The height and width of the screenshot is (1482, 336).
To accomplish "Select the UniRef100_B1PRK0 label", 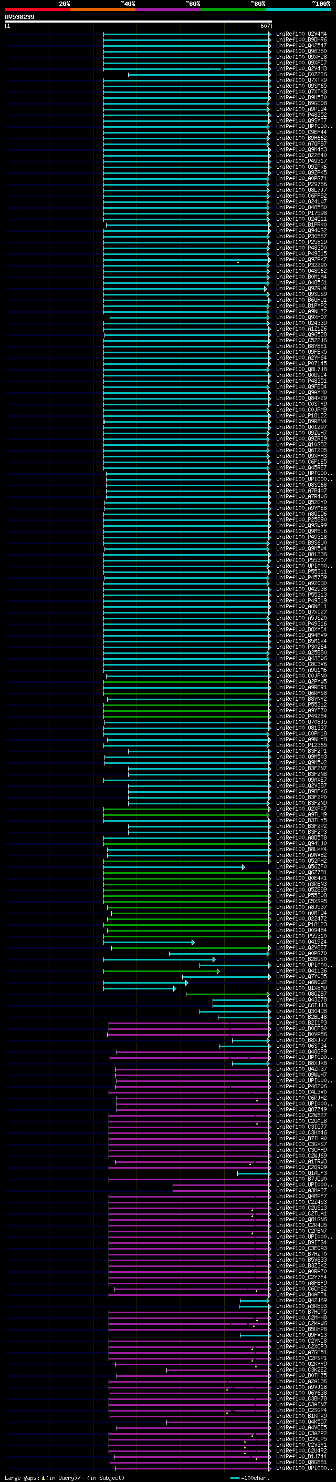I will [x=301, y=225].
